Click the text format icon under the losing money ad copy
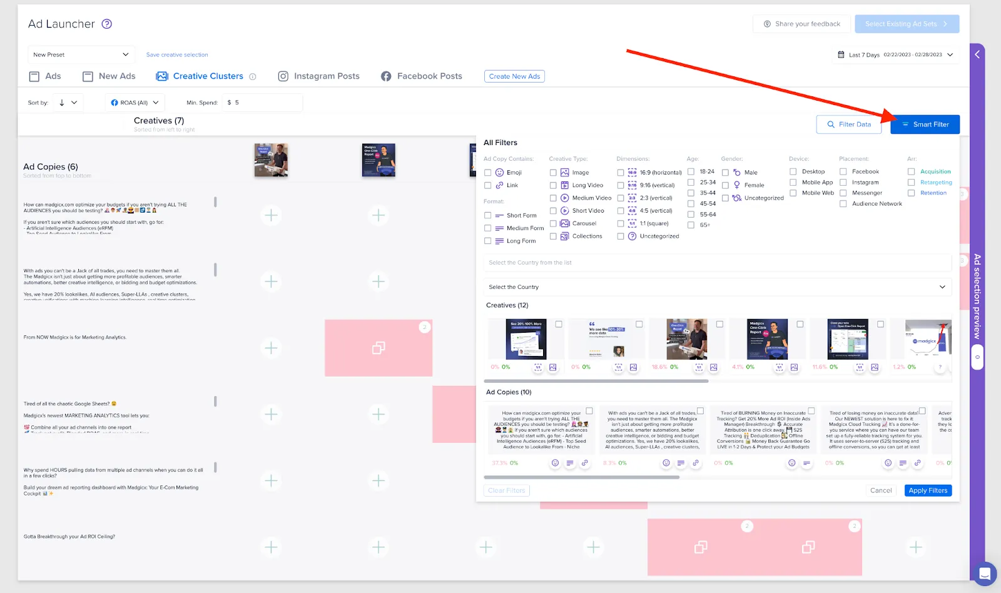1001x593 pixels. click(x=903, y=463)
